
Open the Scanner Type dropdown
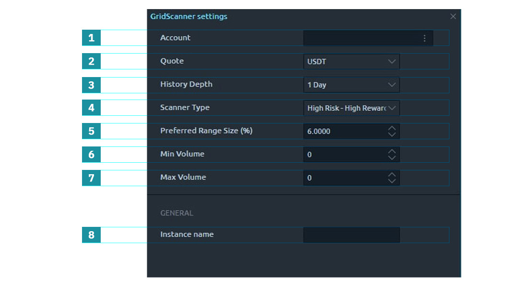point(351,108)
